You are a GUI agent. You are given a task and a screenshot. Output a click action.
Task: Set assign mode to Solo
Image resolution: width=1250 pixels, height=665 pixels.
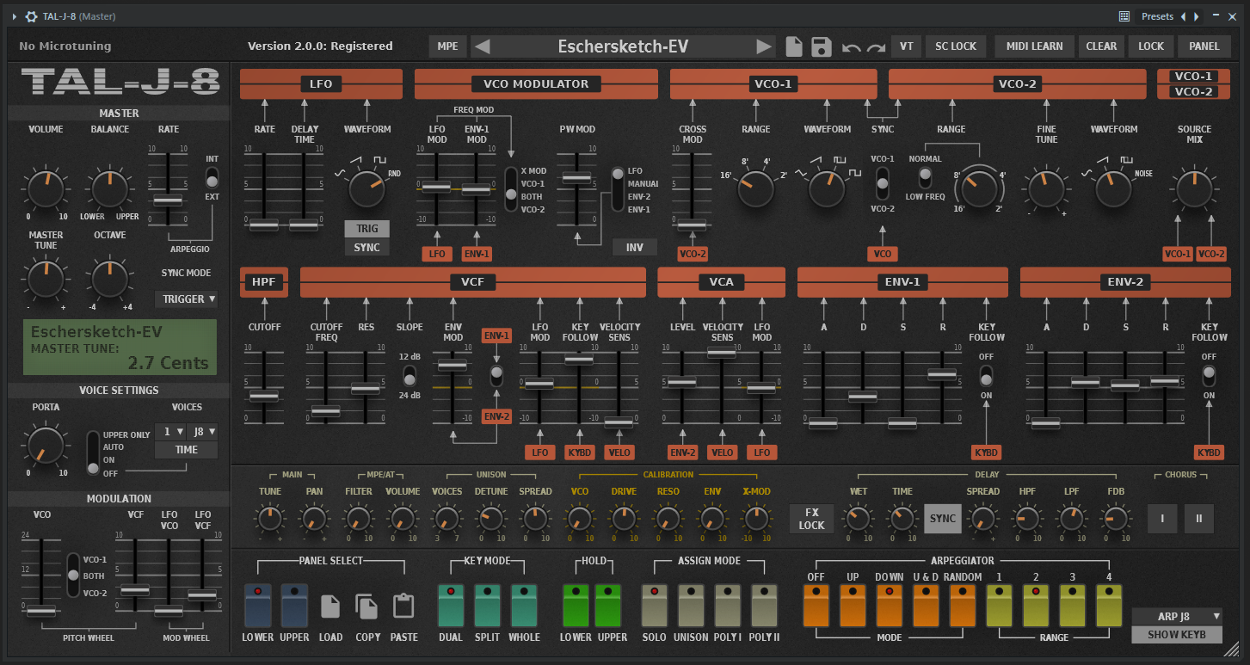point(655,605)
